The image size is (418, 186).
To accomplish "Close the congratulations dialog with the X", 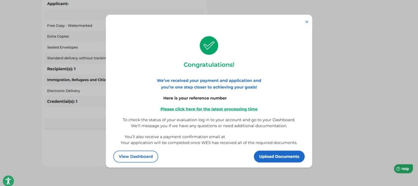I will pyautogui.click(x=307, y=22).
